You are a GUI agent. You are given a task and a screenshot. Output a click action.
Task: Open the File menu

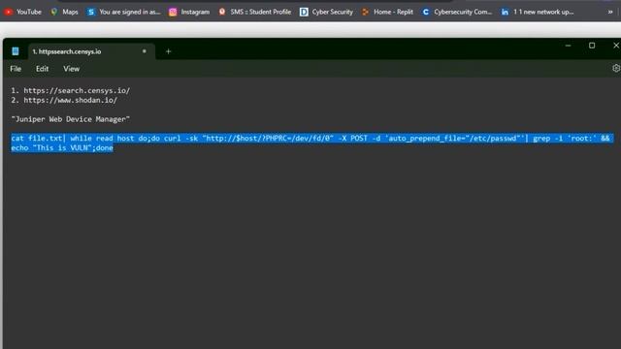(x=16, y=69)
